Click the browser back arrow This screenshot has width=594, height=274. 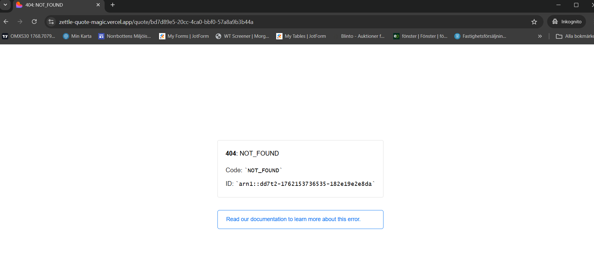(6, 22)
